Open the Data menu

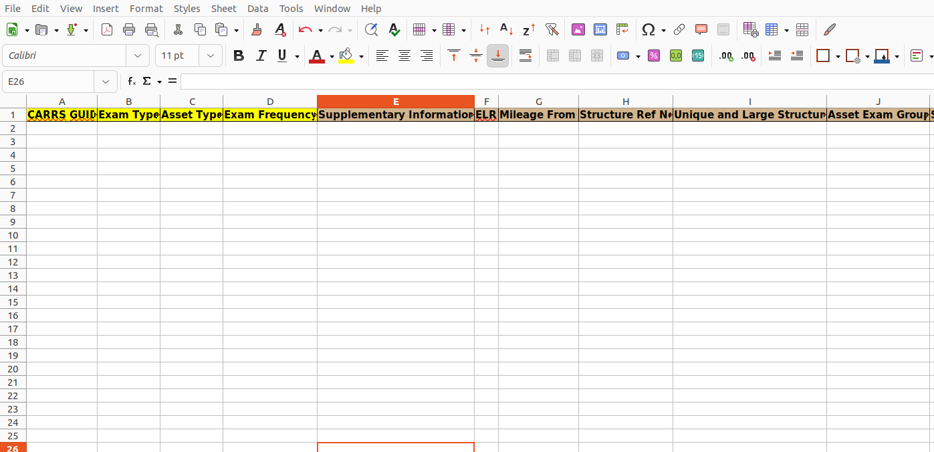(257, 8)
